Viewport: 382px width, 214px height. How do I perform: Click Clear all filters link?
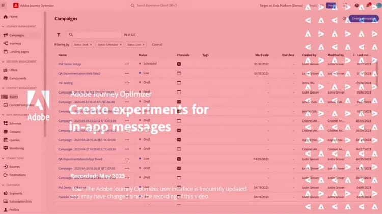pos(157,45)
